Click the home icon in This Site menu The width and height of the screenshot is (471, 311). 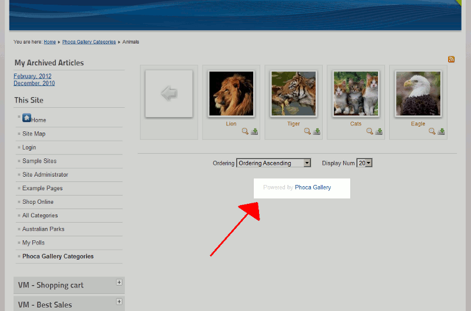tap(26, 118)
